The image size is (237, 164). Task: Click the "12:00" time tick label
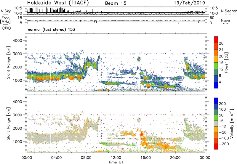pyautogui.click(x=116, y=158)
